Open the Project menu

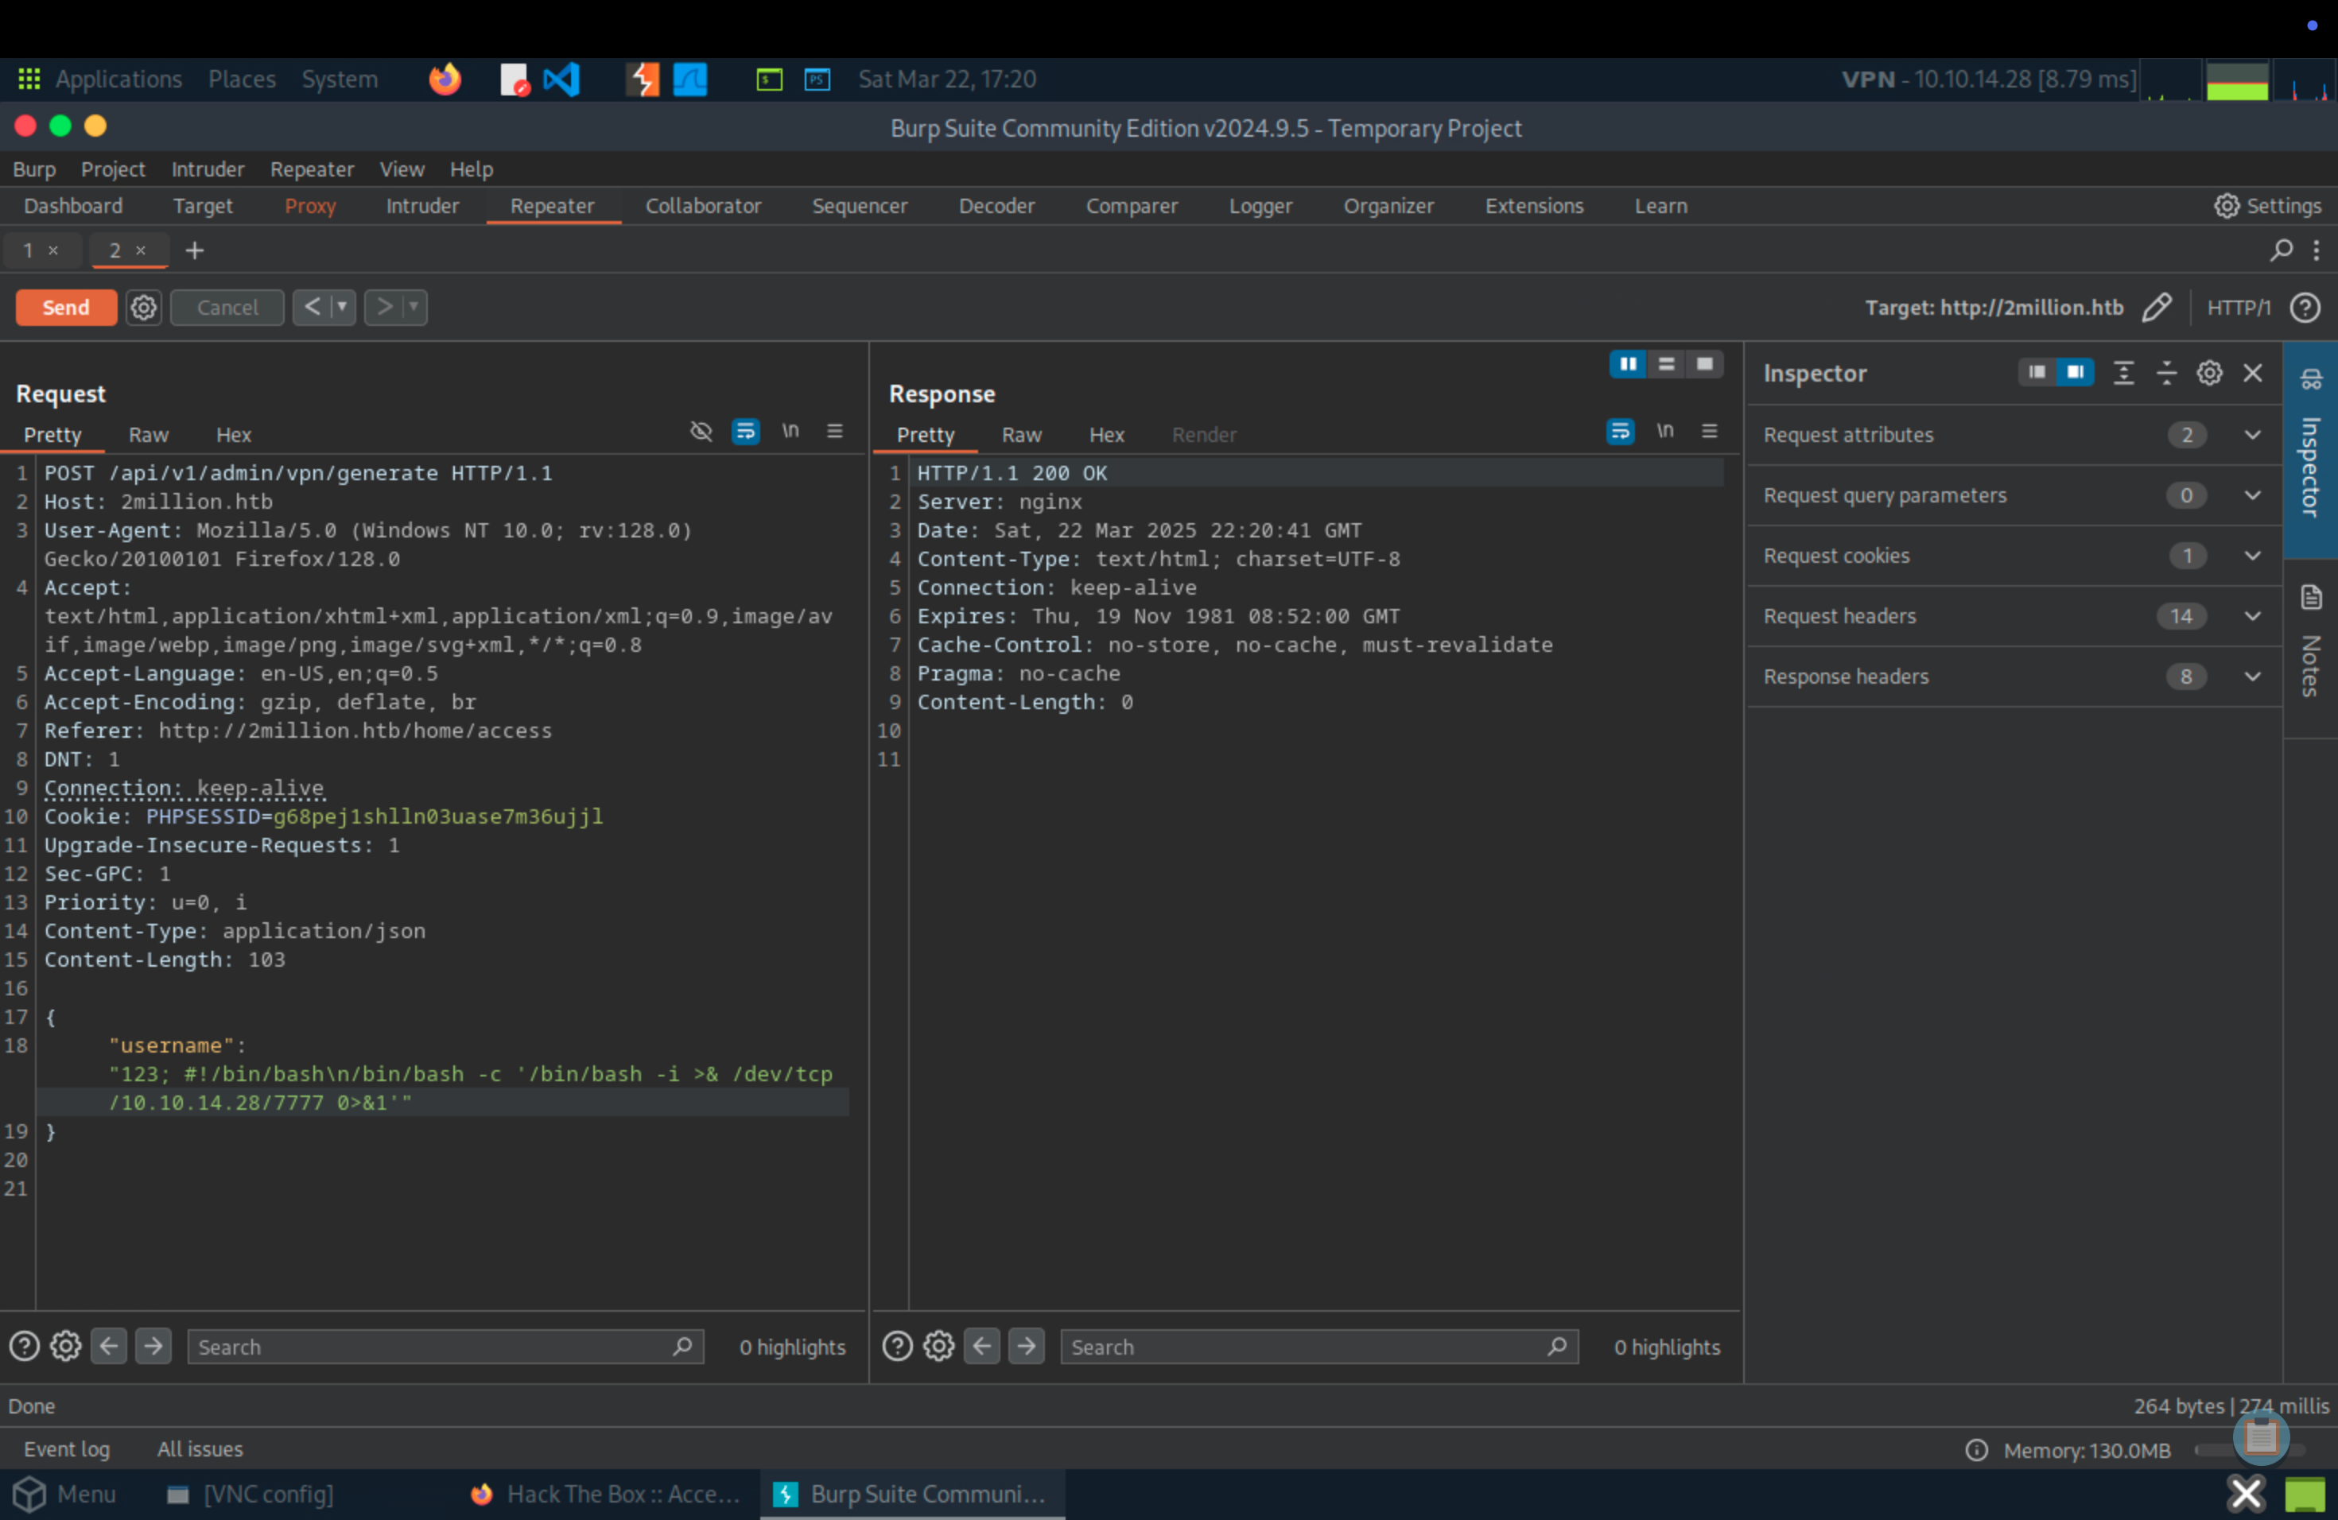pyautogui.click(x=113, y=169)
